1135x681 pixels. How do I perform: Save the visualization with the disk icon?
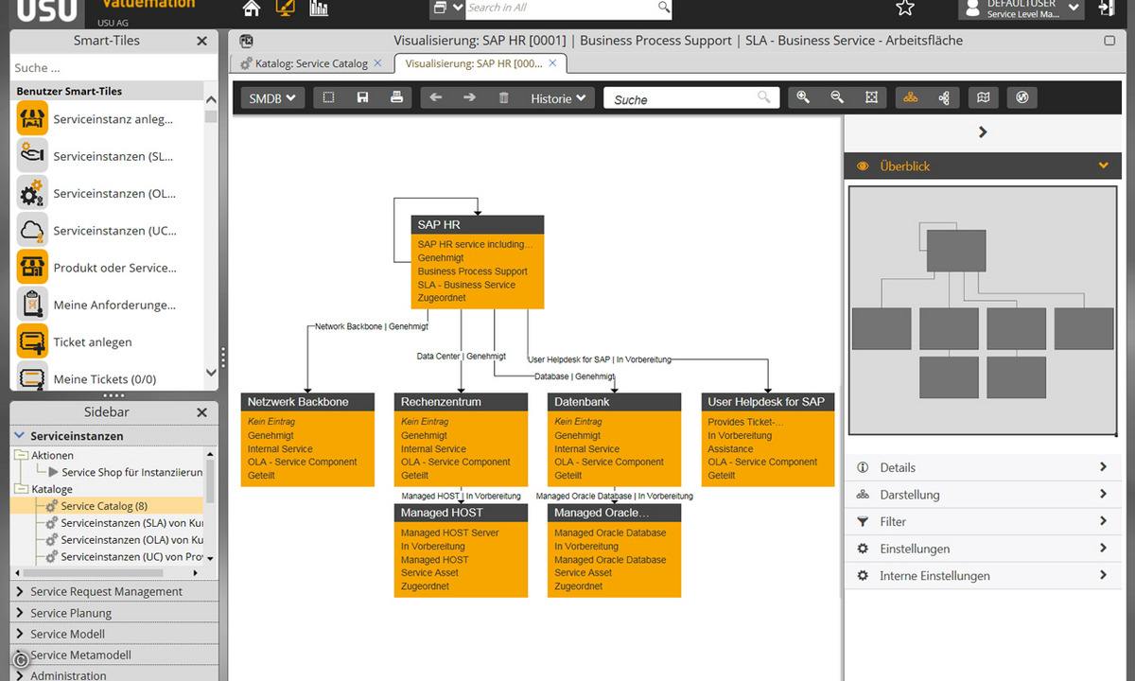(x=362, y=97)
